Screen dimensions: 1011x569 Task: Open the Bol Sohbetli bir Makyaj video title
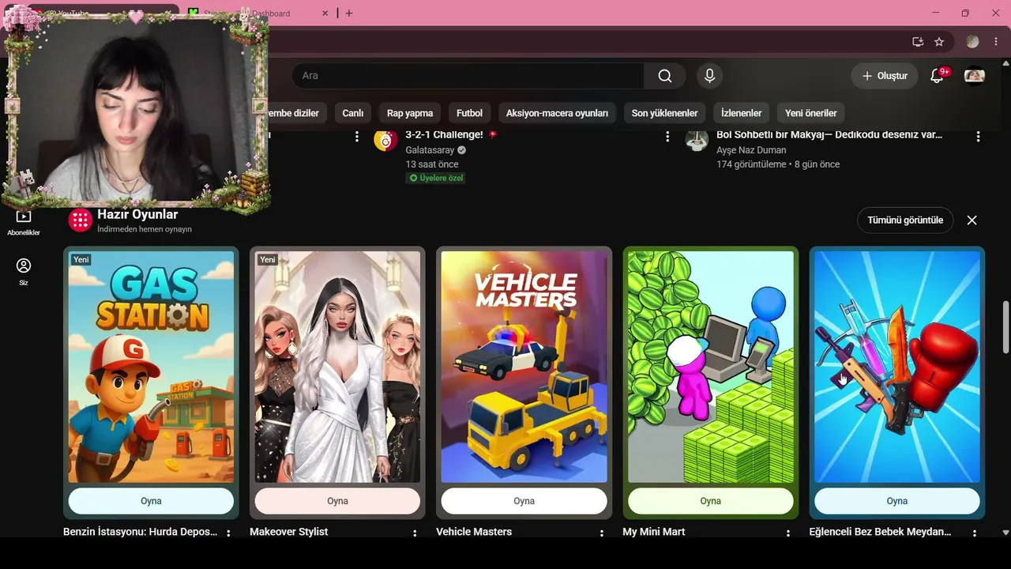coord(829,134)
